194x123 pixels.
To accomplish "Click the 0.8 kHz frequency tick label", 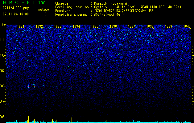I will 3,86.
